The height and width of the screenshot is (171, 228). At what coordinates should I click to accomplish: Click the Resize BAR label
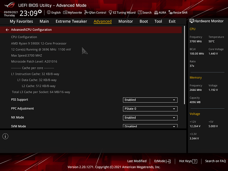tap(180, 13)
